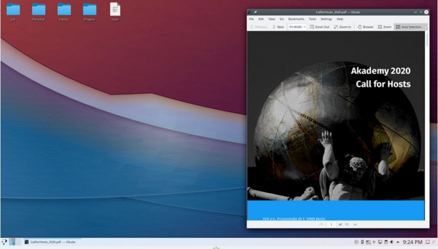This screenshot has width=438, height=249.
Task: Click the CallforHosts_2020.pdf Okular taskbar entry
Action: coord(51,242)
